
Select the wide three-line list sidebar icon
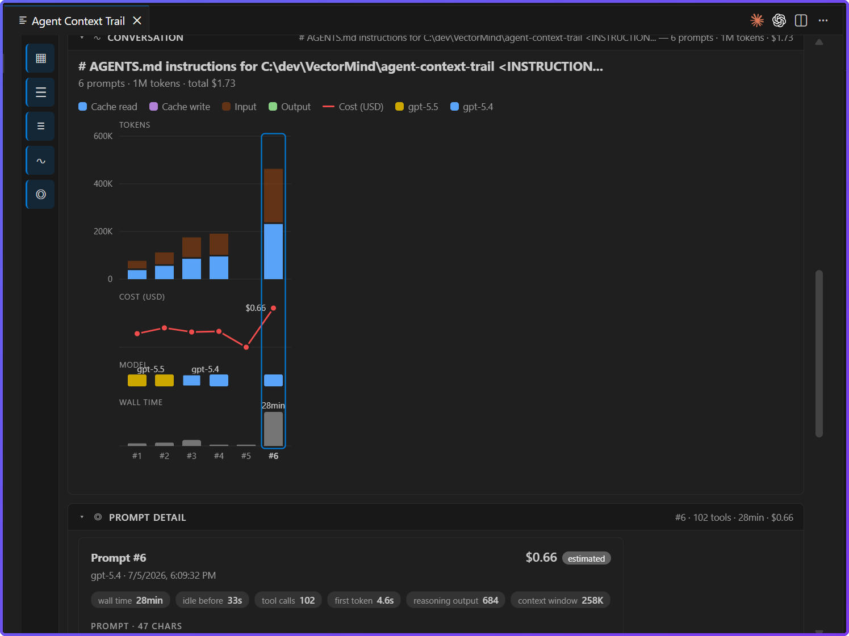tap(40, 92)
